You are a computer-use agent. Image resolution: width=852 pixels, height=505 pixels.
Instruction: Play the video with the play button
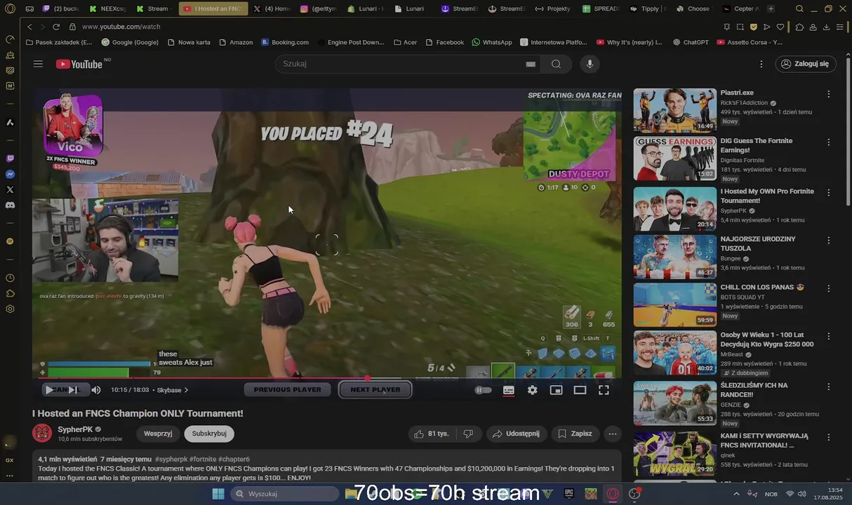tap(49, 390)
